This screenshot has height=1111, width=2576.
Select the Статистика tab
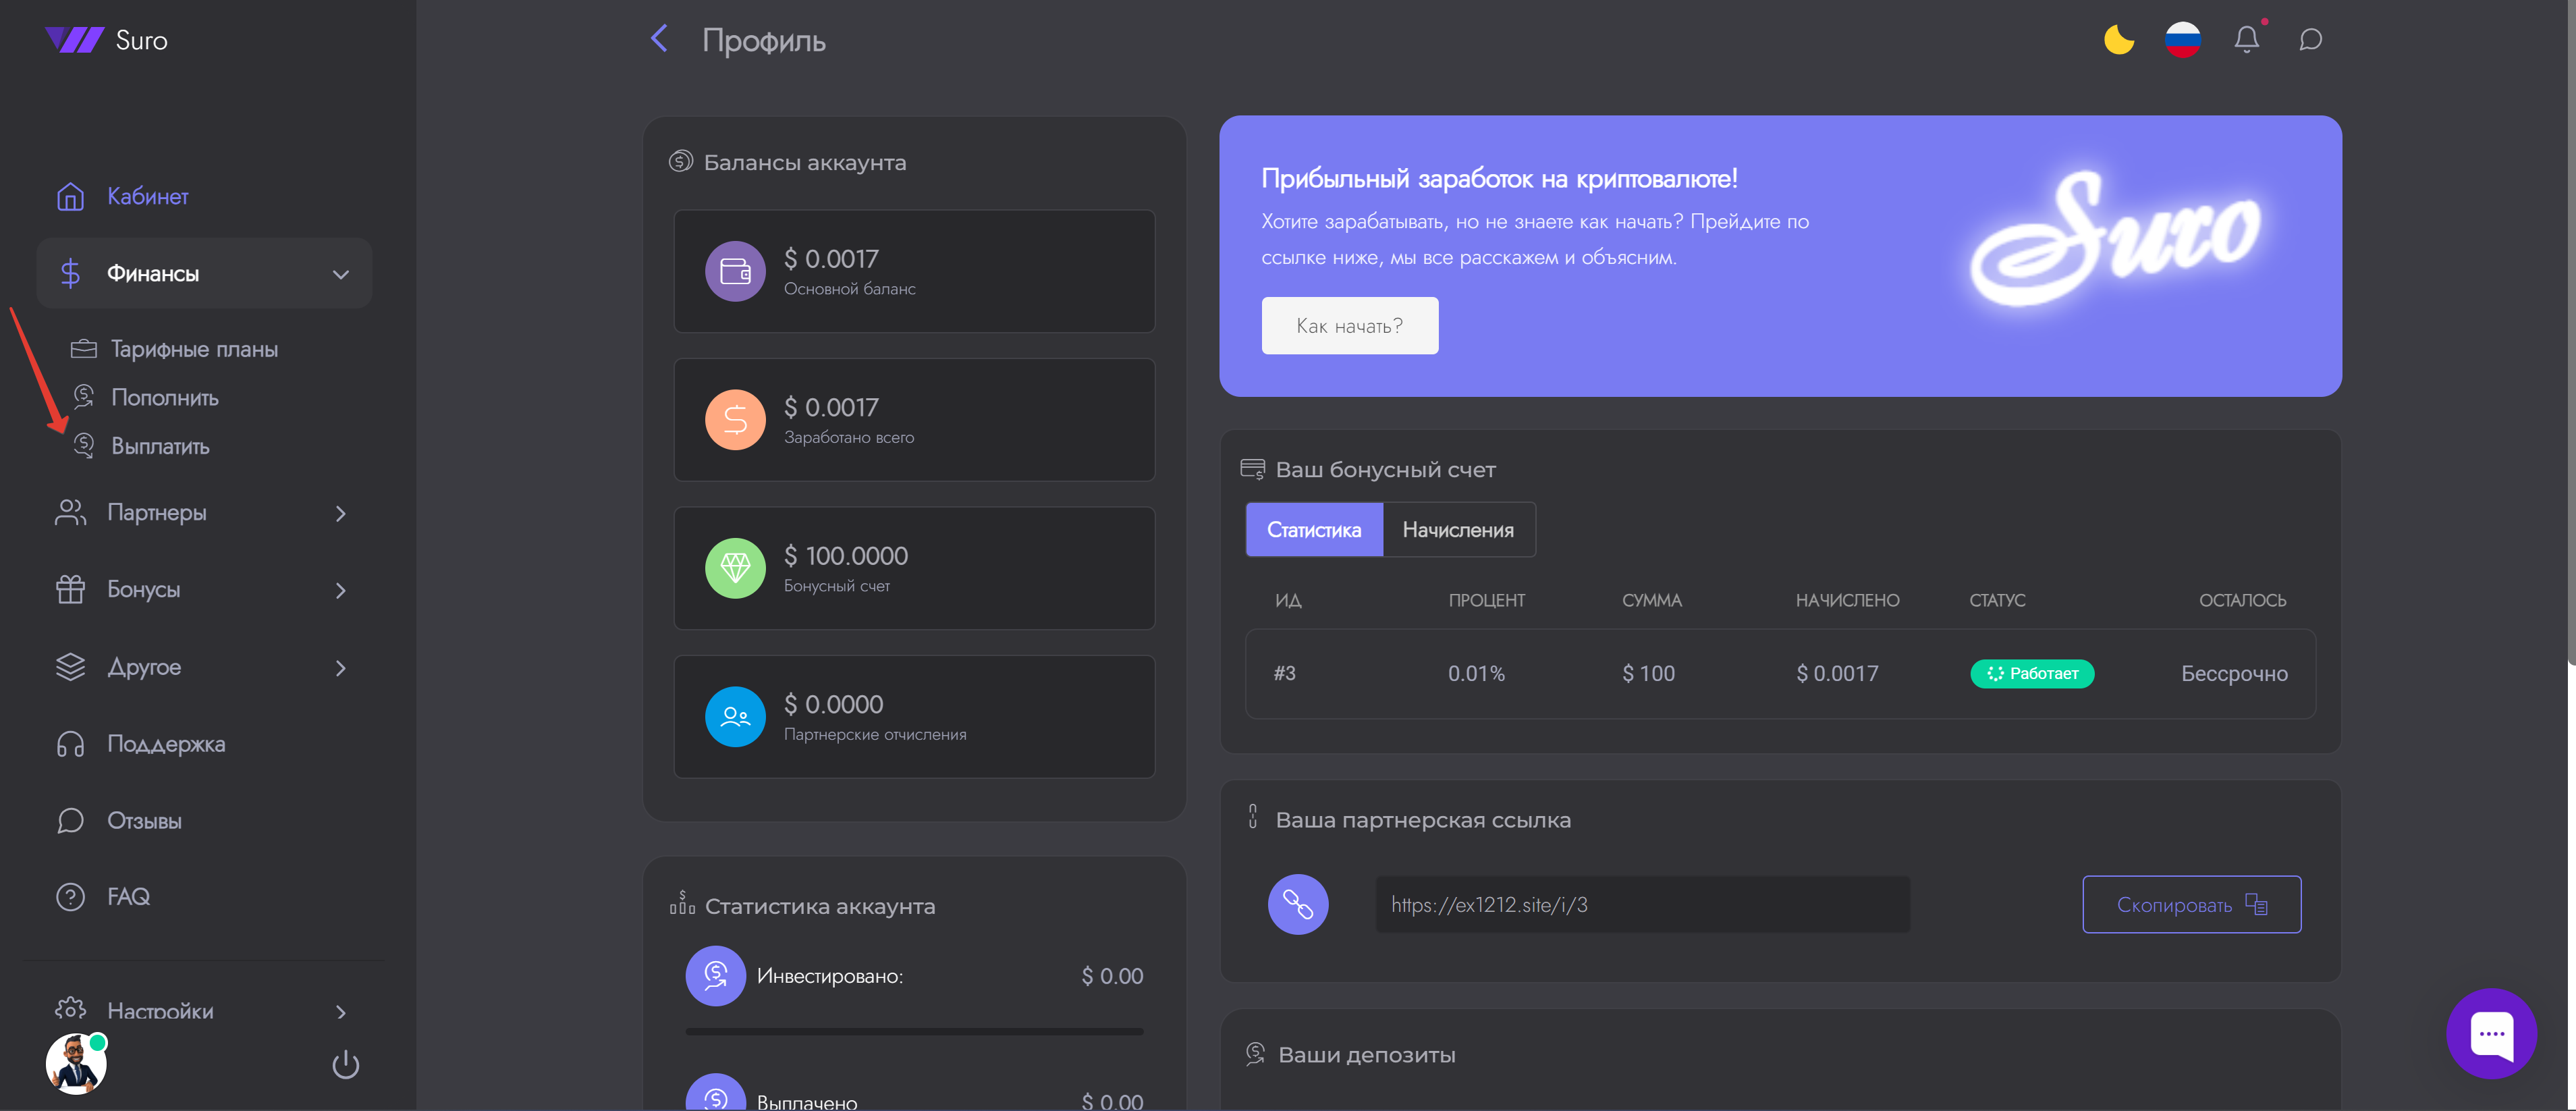[1314, 530]
